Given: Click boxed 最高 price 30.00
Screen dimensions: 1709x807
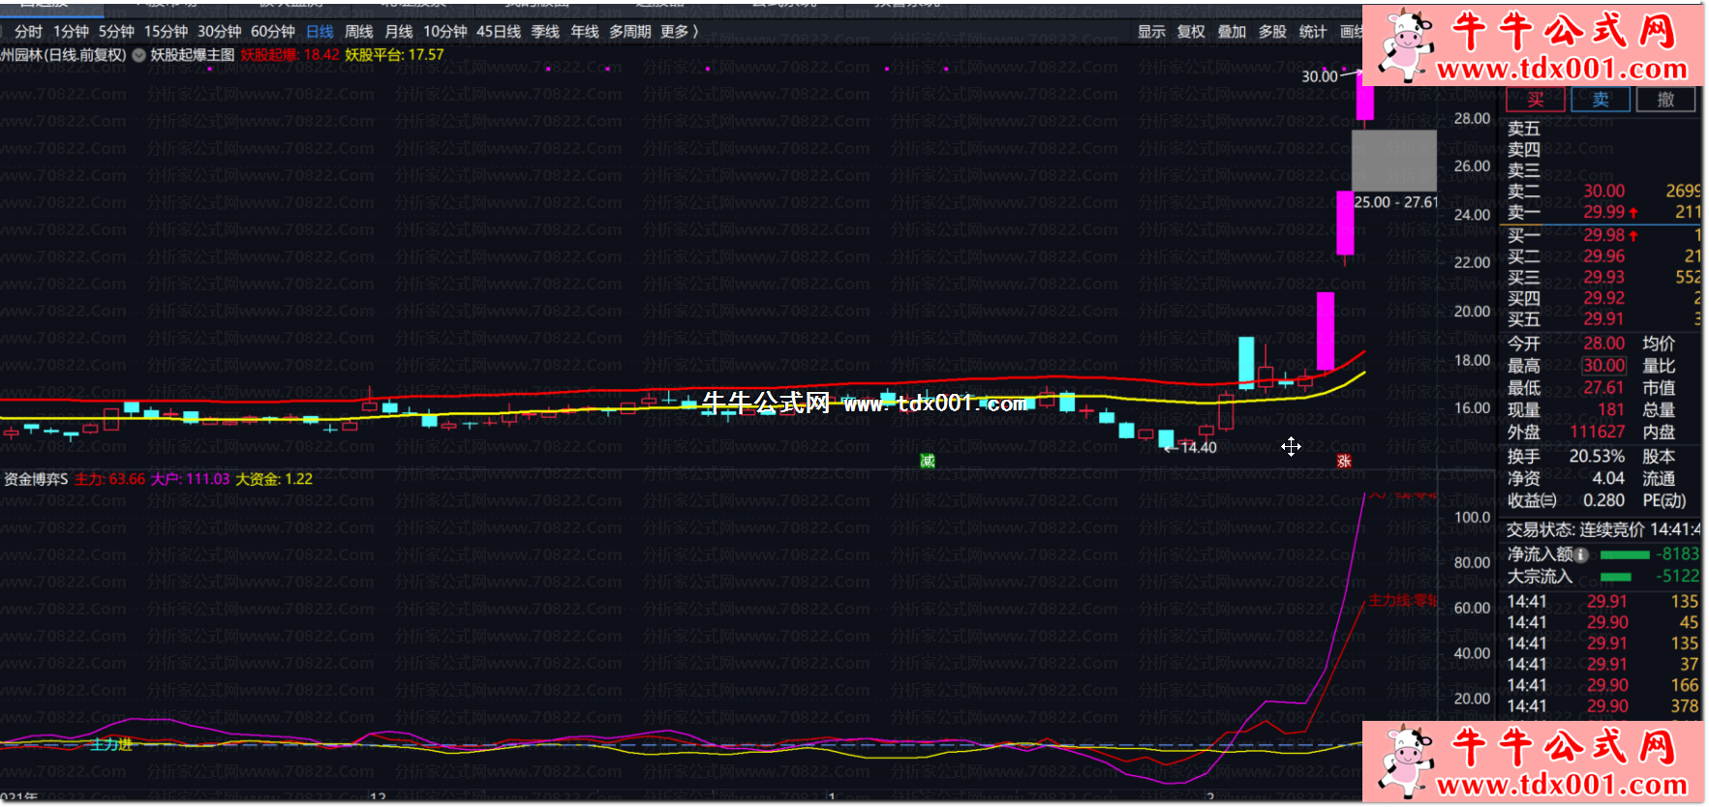Looking at the screenshot, I should click(1603, 366).
